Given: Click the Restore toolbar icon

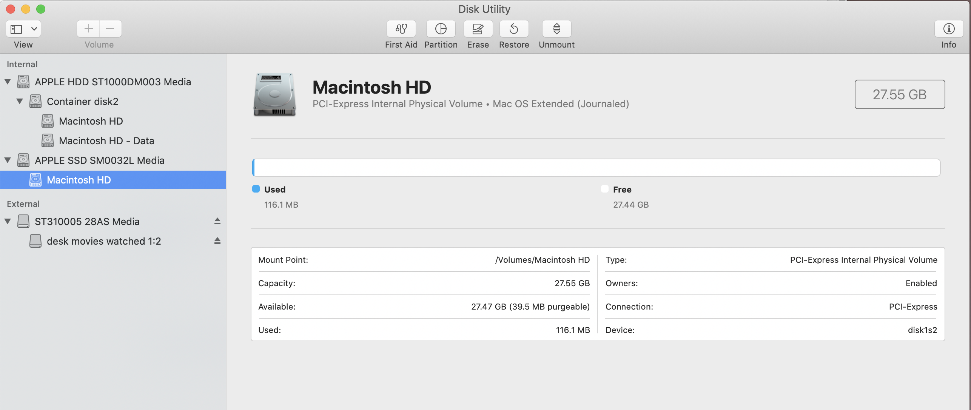Looking at the screenshot, I should pos(514,29).
